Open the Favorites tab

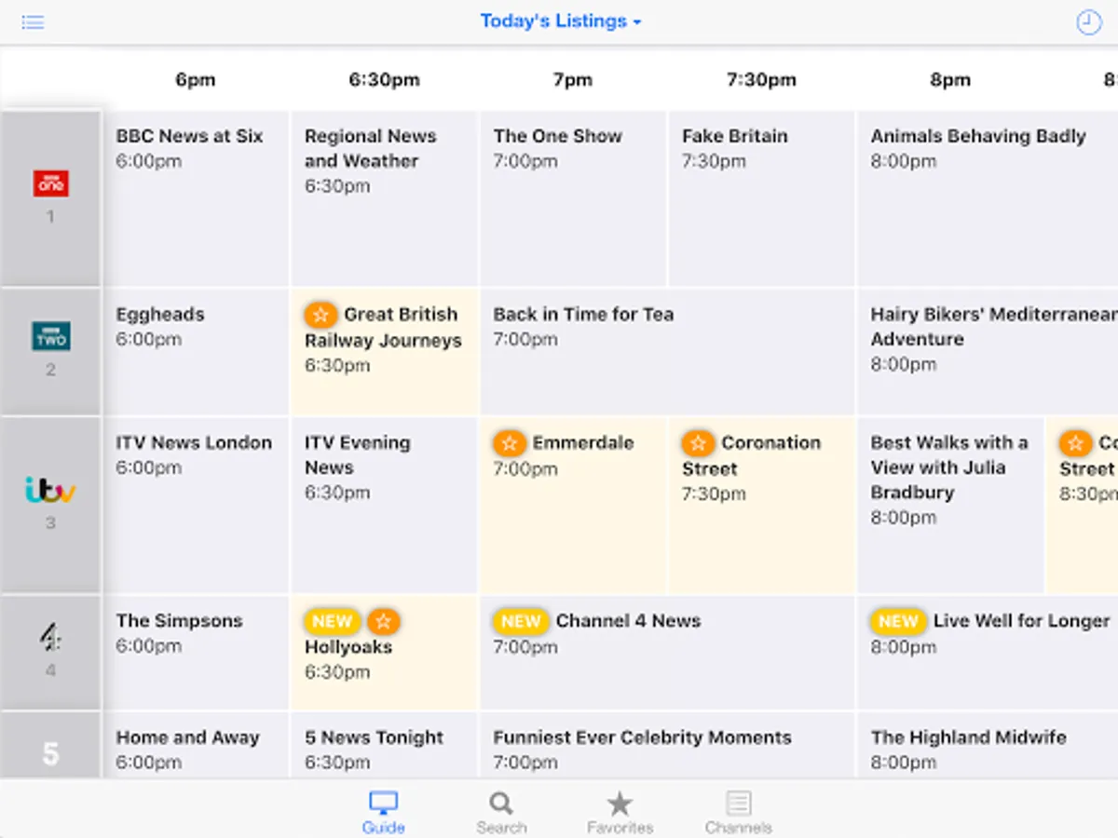(620, 812)
